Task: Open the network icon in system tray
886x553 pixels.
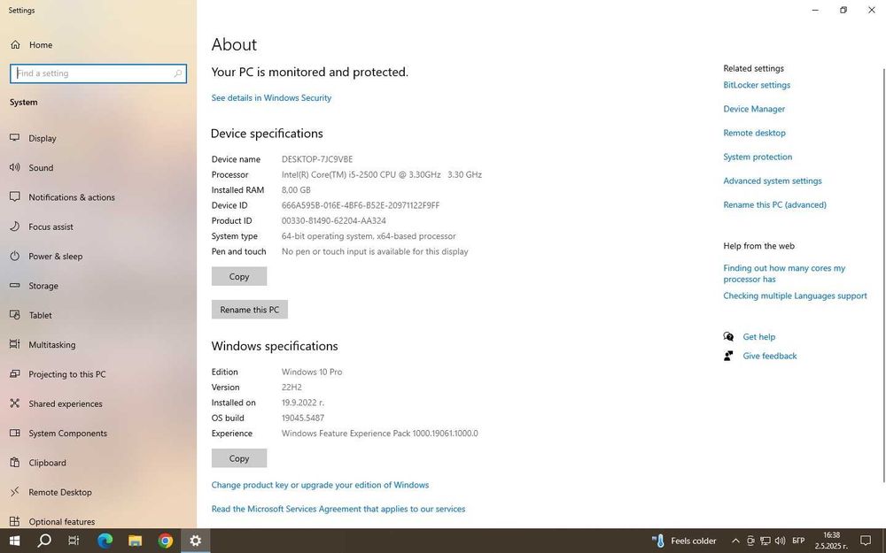Action: (766, 541)
